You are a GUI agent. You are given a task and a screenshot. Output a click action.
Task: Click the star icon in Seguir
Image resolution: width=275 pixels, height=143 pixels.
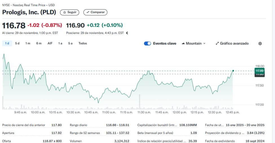click(65, 12)
